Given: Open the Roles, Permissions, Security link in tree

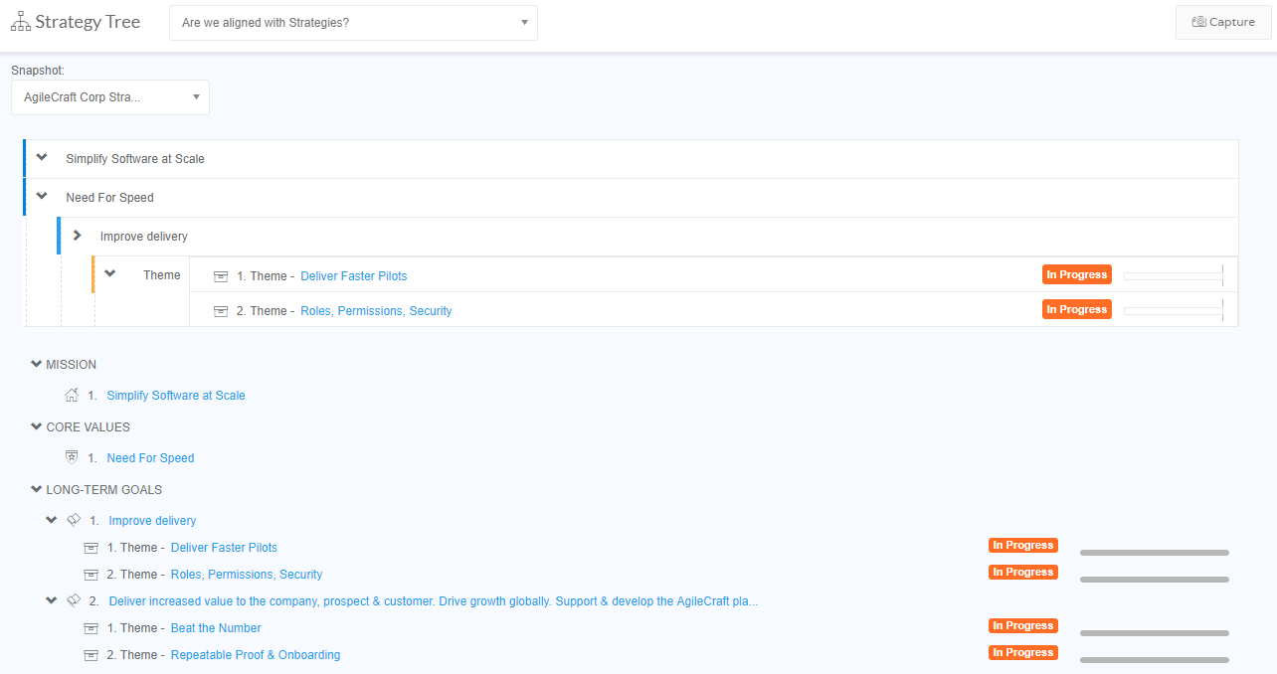Looking at the screenshot, I should pyautogui.click(x=376, y=311).
